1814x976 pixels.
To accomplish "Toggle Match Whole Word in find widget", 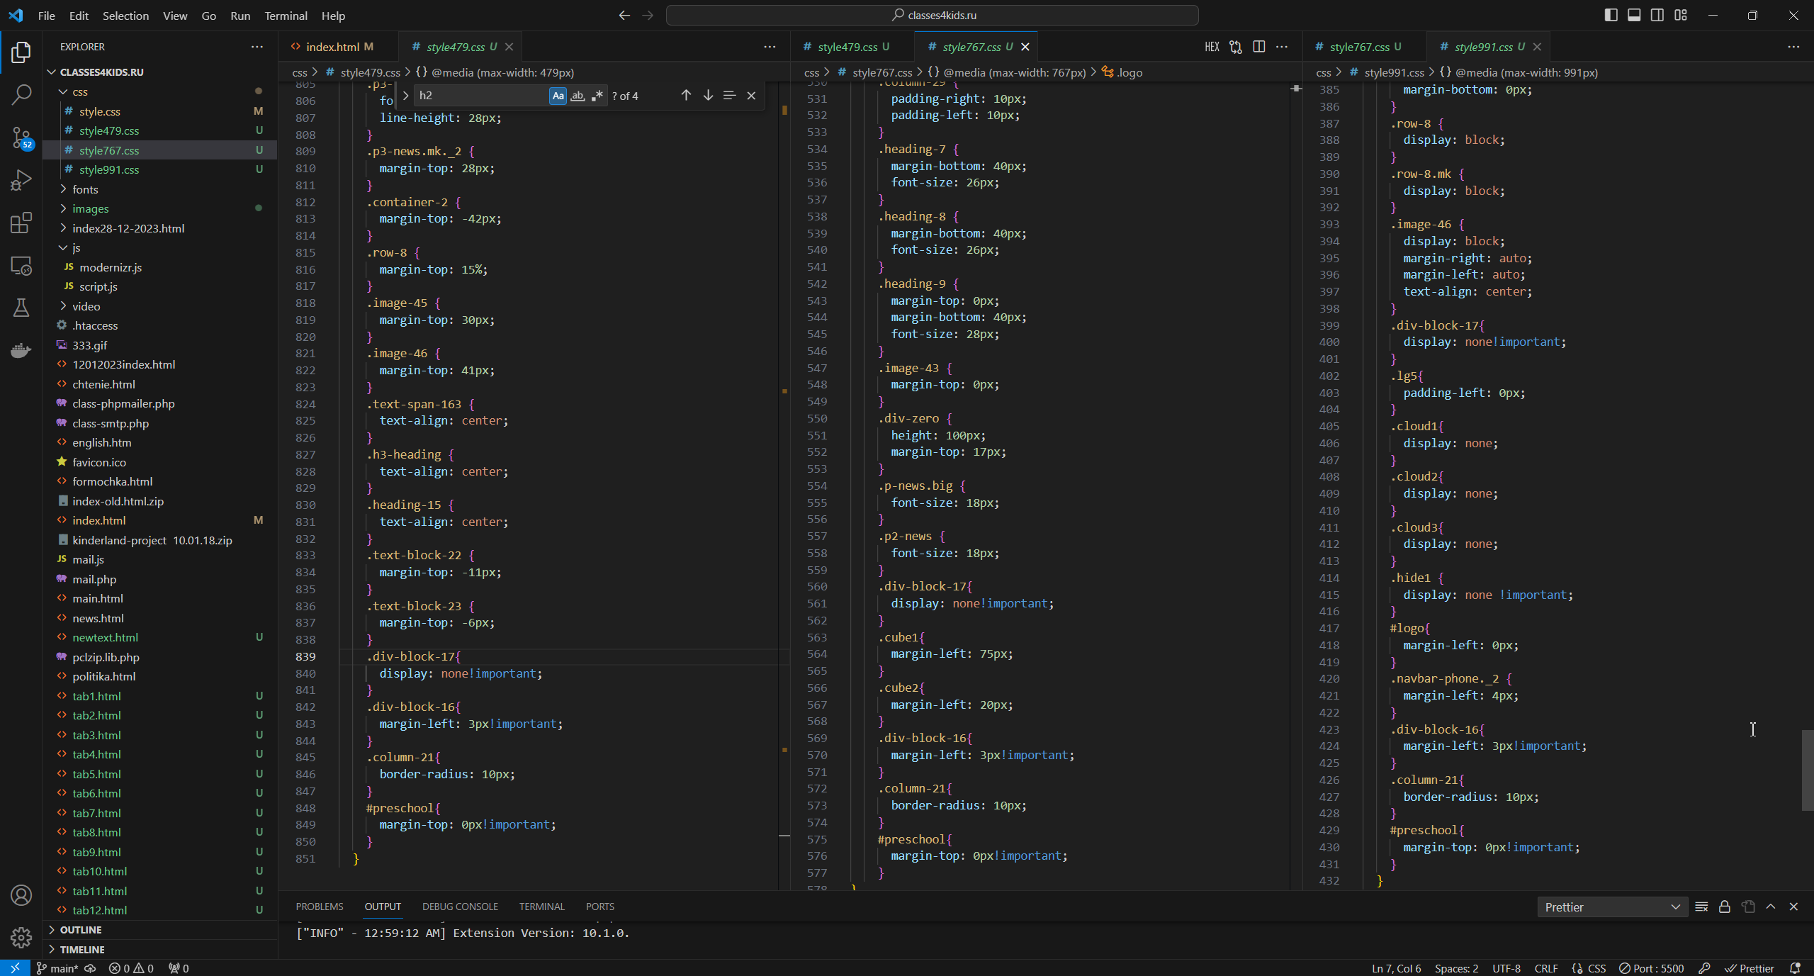I will pyautogui.click(x=578, y=96).
